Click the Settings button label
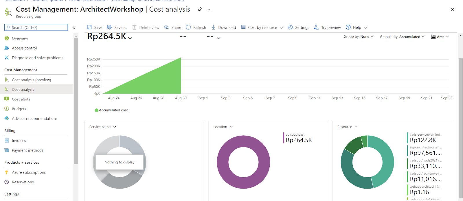Viewport: 463px width, 201px height. point(302,27)
